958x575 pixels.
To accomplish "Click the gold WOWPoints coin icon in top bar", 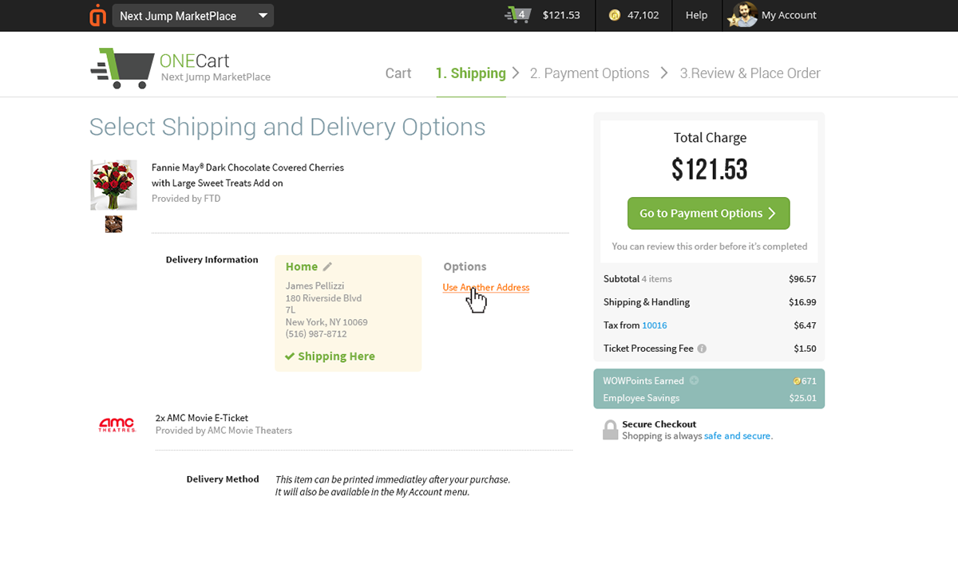I will coord(614,15).
